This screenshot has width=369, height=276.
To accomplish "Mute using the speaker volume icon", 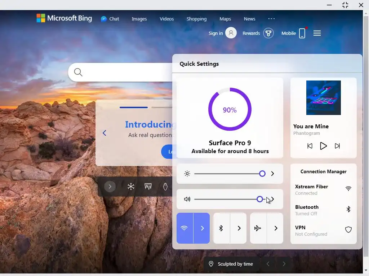I will coord(187,199).
